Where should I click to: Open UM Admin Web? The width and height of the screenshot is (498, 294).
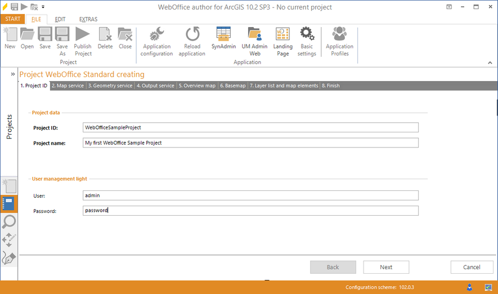coord(254,42)
